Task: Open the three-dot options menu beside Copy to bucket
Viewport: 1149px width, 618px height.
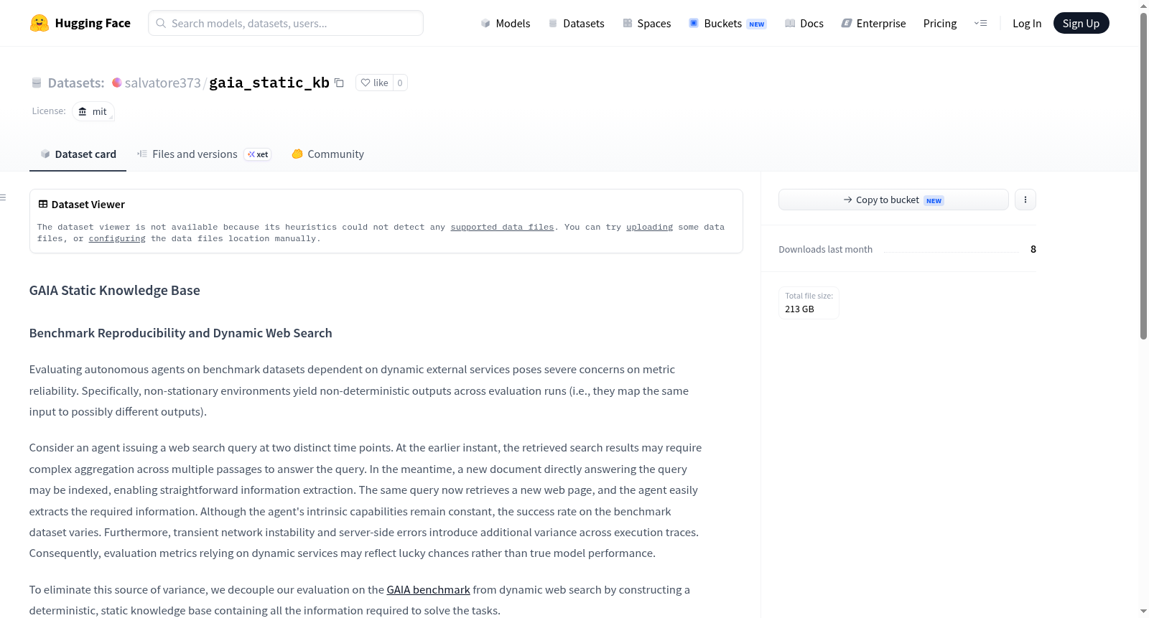Action: pos(1025,200)
